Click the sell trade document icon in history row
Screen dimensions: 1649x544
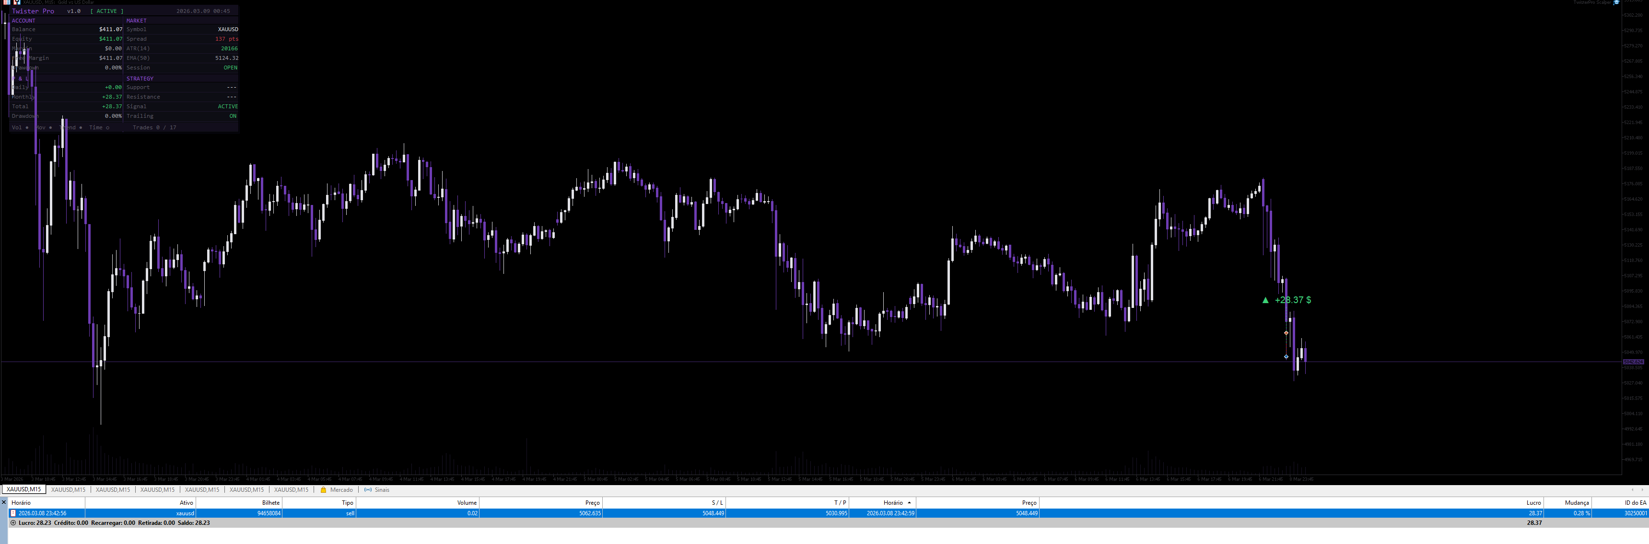pos(13,513)
